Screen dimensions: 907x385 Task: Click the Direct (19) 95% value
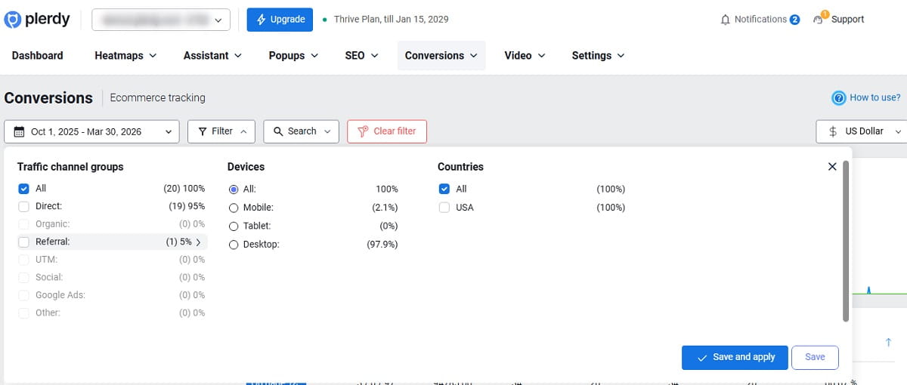coord(187,206)
